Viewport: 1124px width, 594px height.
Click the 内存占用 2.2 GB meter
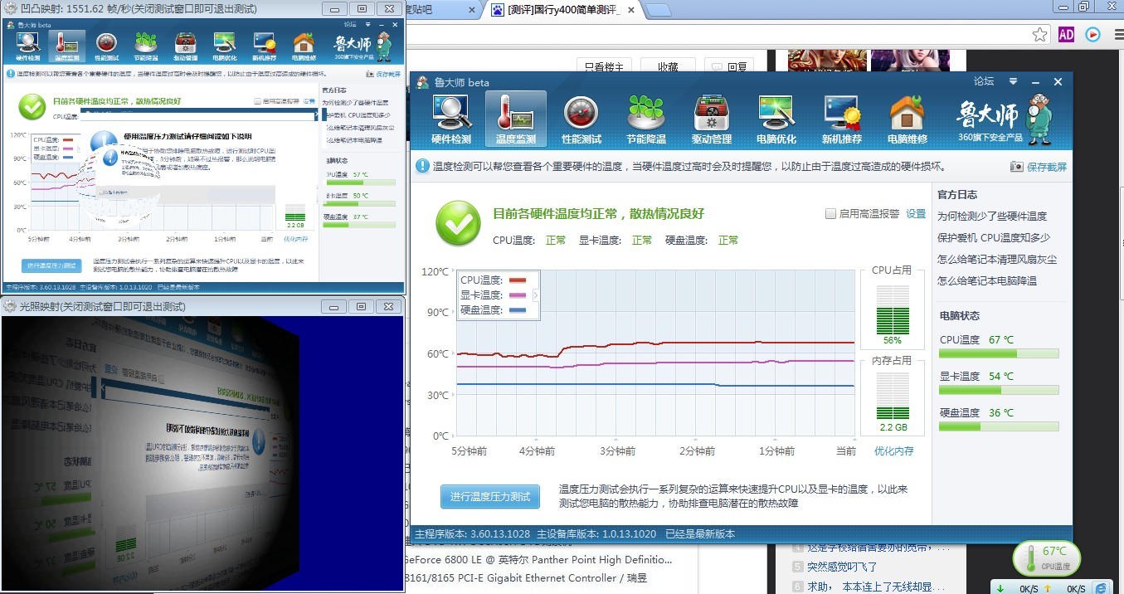click(x=892, y=396)
